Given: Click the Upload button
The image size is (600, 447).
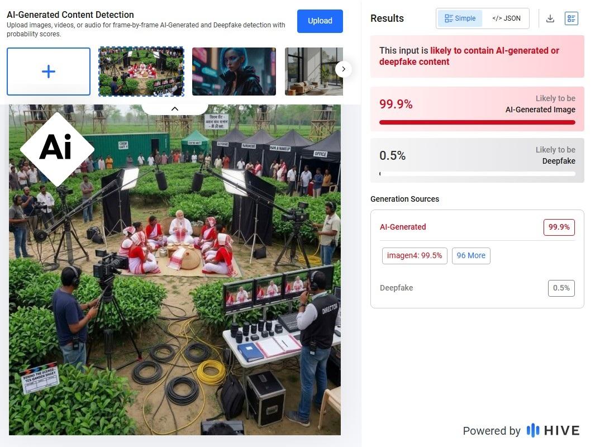Looking at the screenshot, I should click(320, 21).
